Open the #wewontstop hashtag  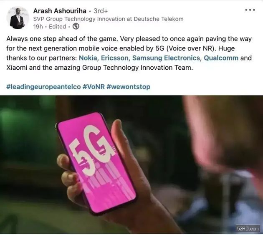pyautogui.click(x=128, y=87)
